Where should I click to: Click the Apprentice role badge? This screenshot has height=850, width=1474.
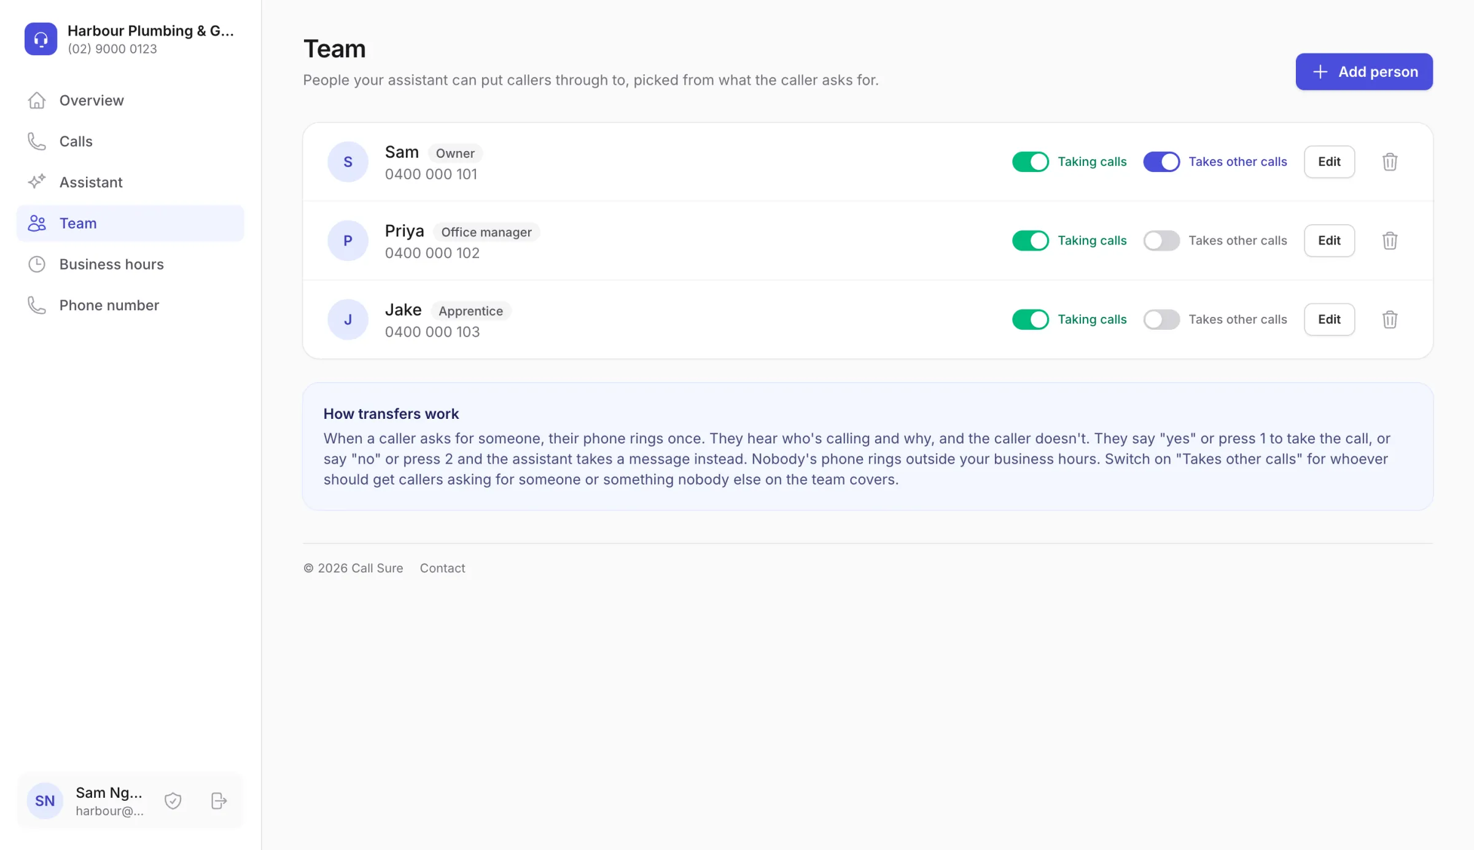pos(470,311)
